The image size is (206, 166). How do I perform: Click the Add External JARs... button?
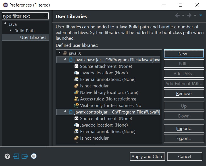point(184,84)
